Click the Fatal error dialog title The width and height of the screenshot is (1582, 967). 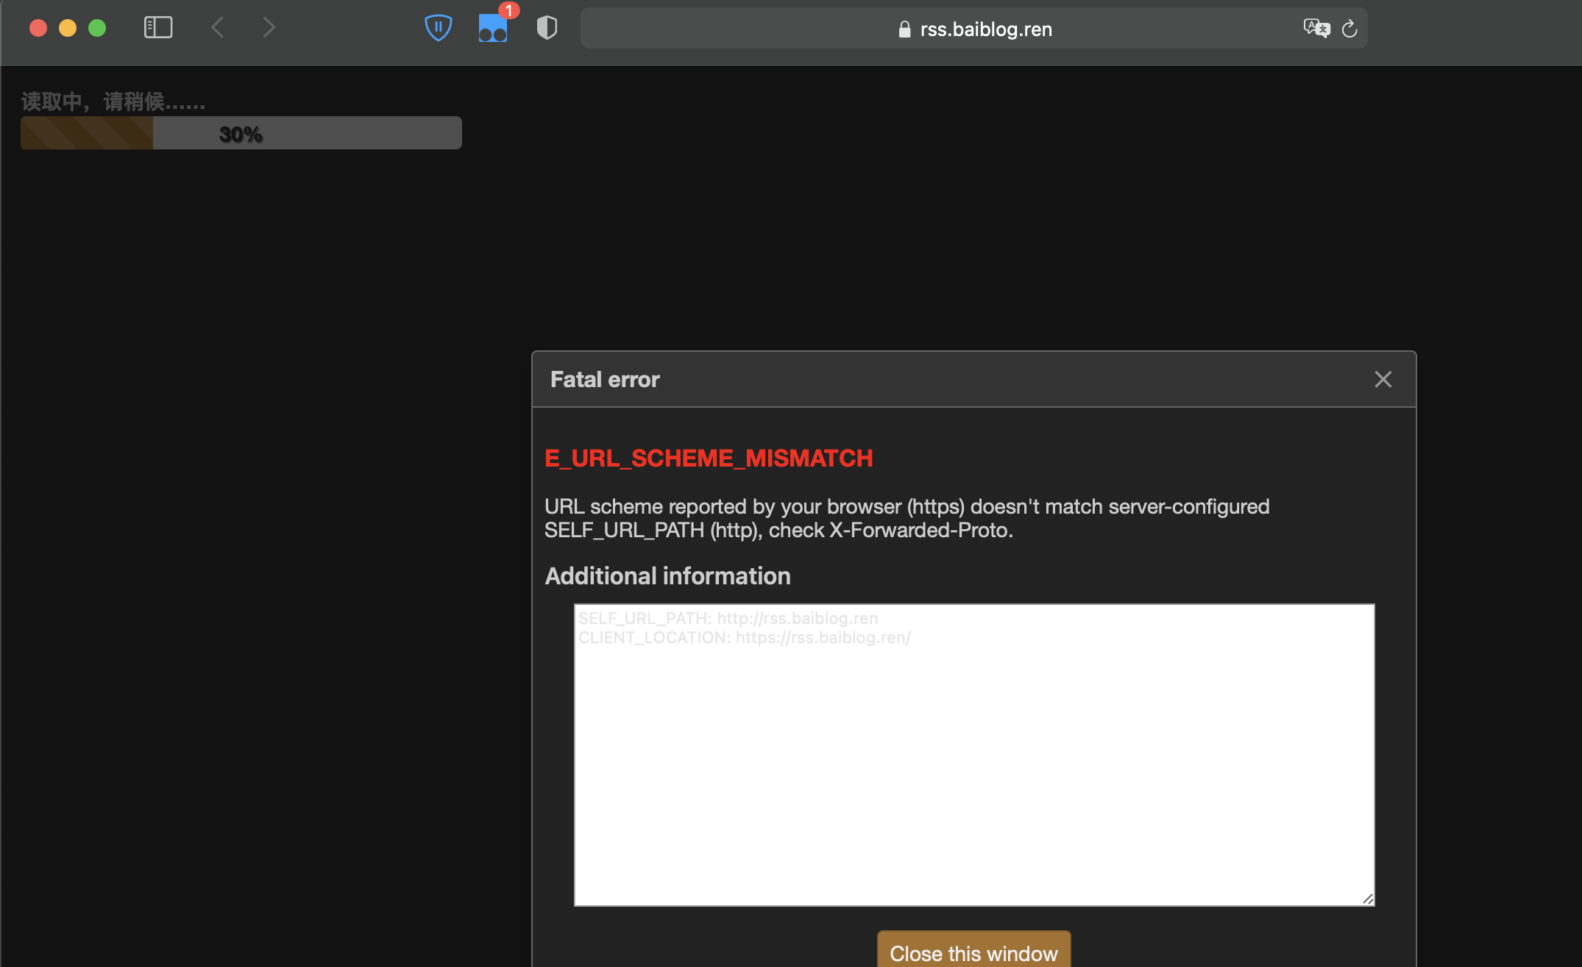[x=605, y=380]
